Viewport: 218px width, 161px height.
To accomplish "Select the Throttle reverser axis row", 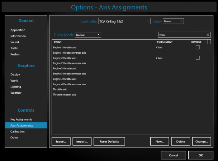I will coord(65,95).
